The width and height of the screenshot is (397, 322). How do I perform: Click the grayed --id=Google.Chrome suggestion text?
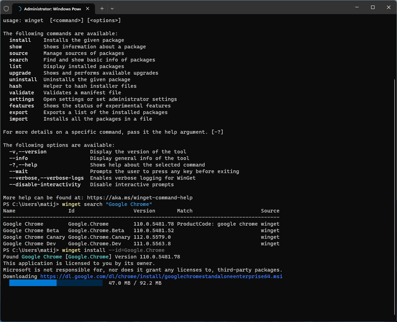136,250
